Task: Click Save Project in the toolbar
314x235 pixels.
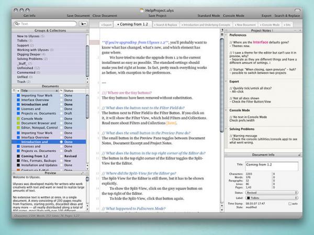Action: pos(157,16)
